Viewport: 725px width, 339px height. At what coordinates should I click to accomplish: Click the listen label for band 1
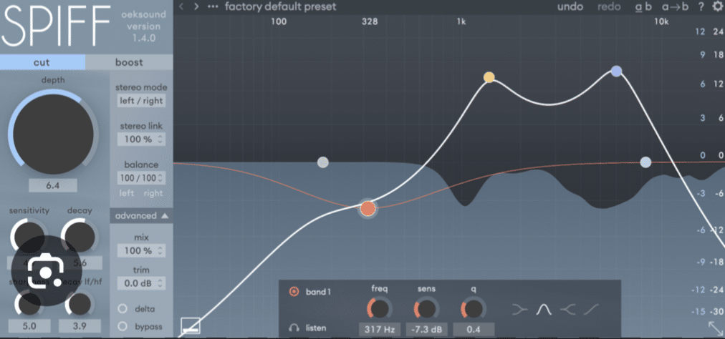point(316,328)
